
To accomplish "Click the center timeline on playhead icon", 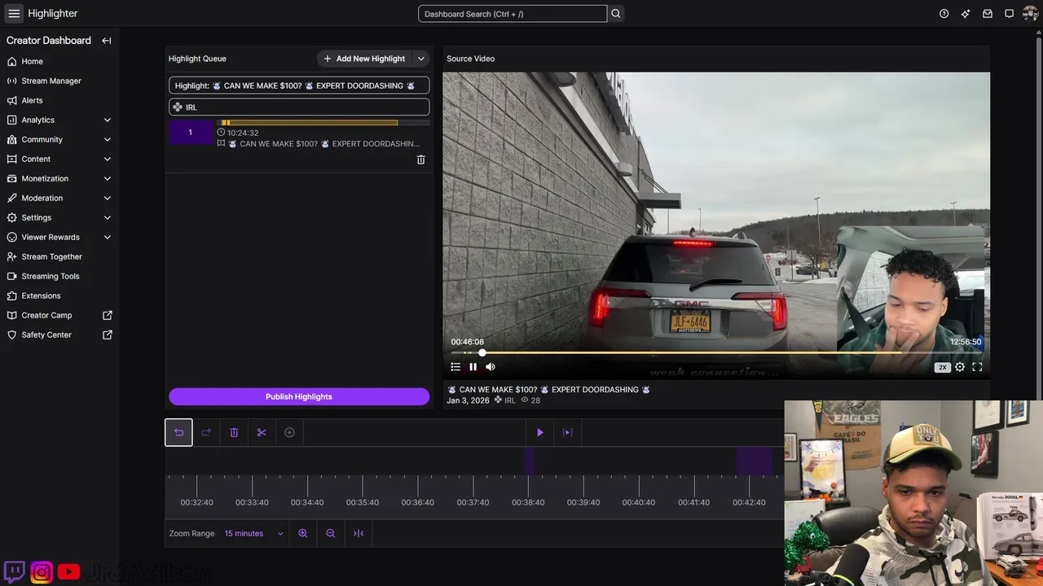I will click(359, 533).
